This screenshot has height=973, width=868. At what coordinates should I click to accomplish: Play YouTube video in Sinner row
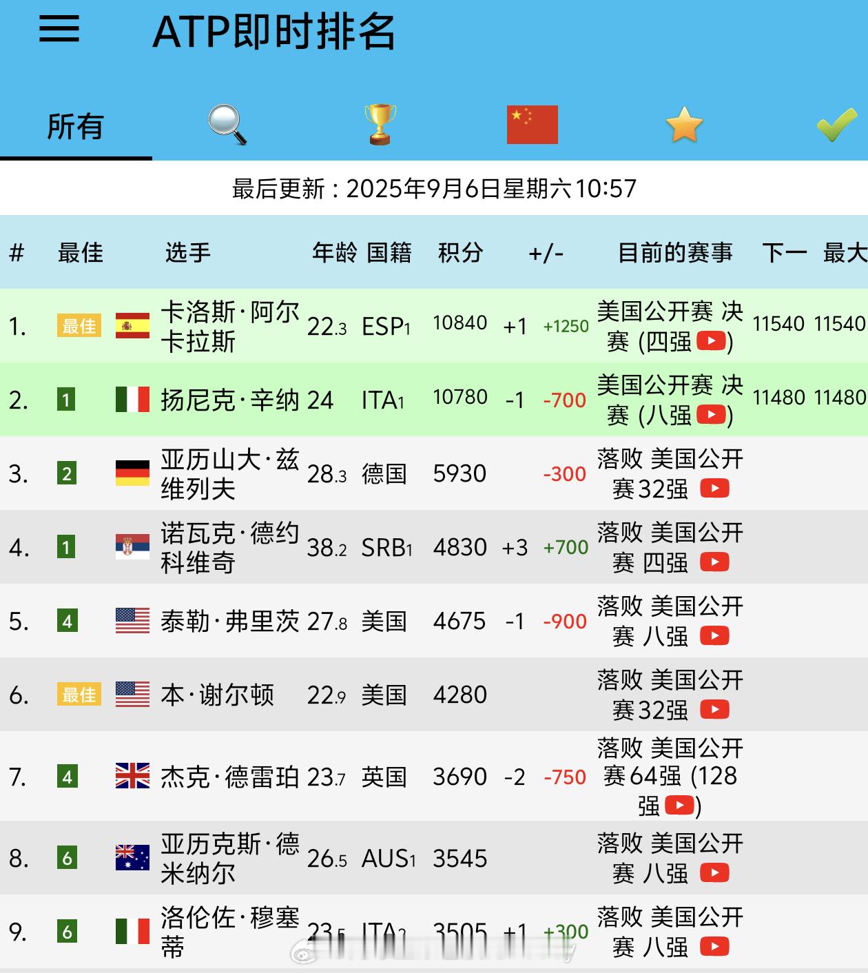712,414
